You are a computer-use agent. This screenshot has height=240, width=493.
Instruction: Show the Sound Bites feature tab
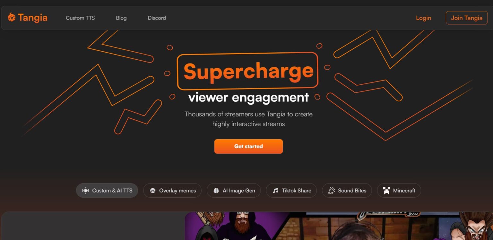347,191
